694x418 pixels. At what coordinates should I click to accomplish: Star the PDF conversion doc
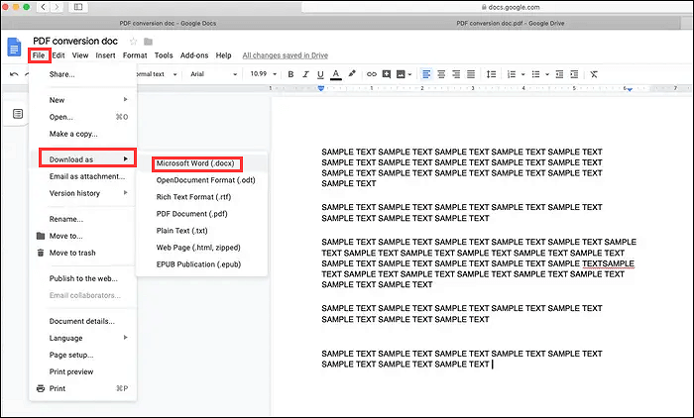(134, 41)
